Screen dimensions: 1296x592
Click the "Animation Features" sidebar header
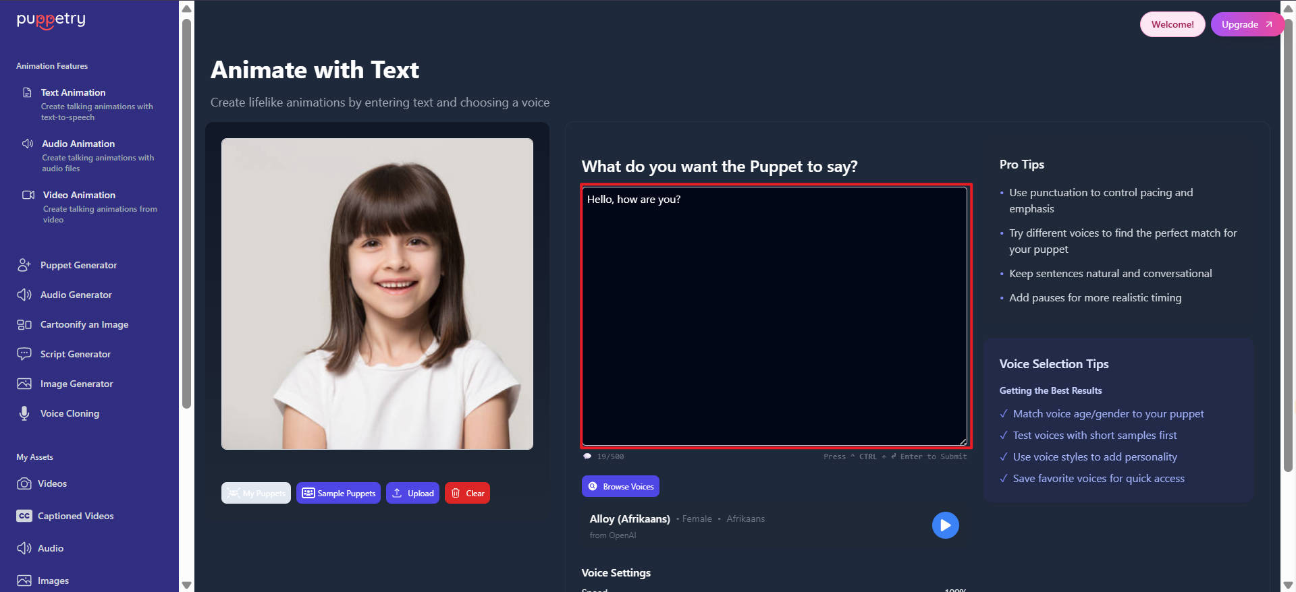[52, 66]
